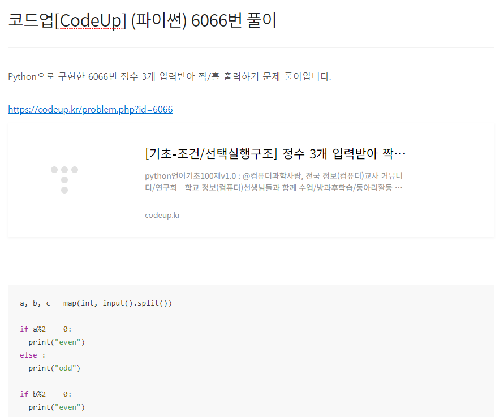504x417 pixels.
Task: Open the codeup.kr problem 6066 hyperlink
Action: click(x=91, y=110)
